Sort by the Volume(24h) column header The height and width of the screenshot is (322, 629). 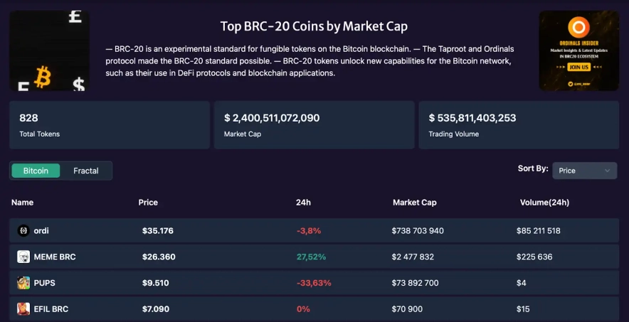tap(544, 203)
